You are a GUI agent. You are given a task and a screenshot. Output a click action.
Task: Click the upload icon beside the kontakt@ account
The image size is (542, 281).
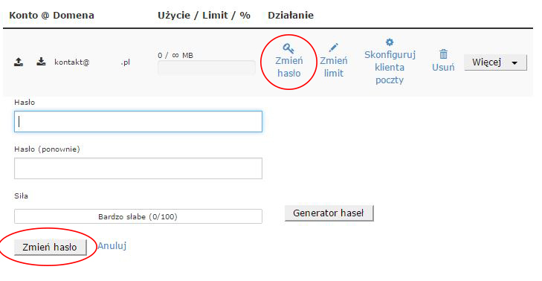[x=19, y=62]
